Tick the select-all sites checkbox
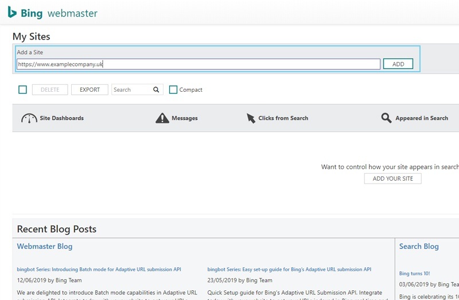The height and width of the screenshot is (300, 459). tap(22, 89)
